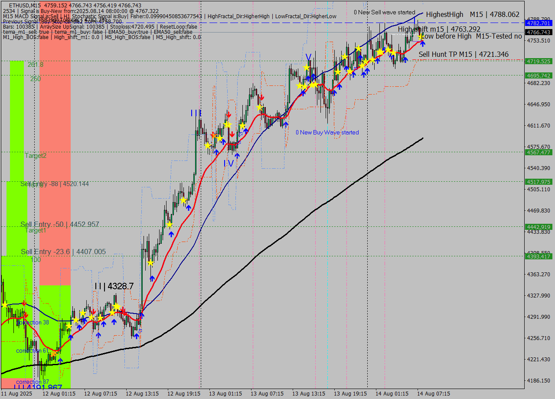555x399 pixels.
Task: Click the '13 Aug 01:15' time axis label
Action: (x=225, y=393)
